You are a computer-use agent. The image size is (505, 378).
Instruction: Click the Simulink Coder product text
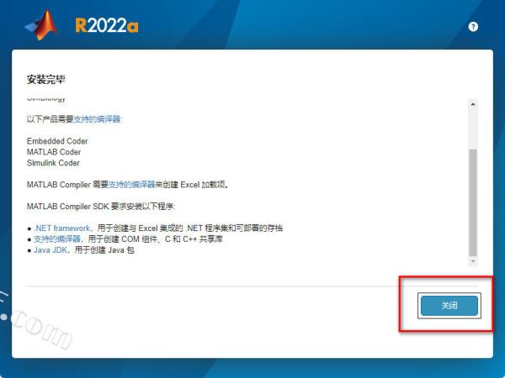pos(53,163)
